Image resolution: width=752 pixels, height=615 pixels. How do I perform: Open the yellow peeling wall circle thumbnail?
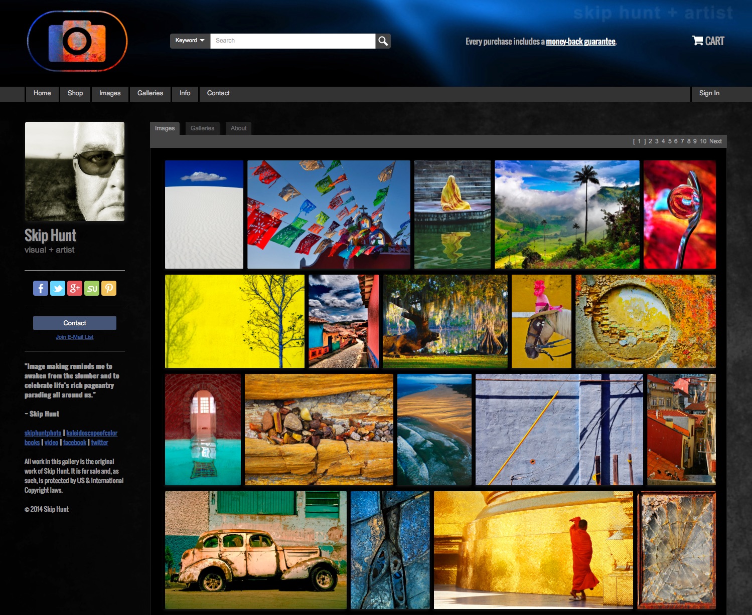(x=646, y=321)
